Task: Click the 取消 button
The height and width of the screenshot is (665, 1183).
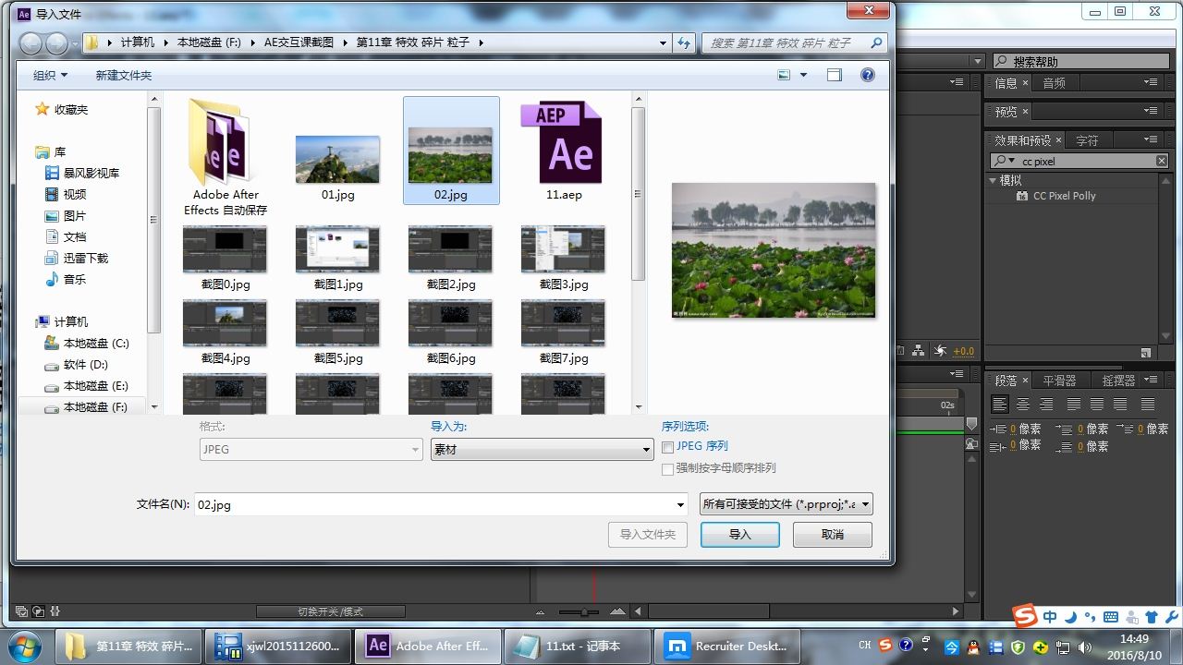Action: (x=832, y=534)
